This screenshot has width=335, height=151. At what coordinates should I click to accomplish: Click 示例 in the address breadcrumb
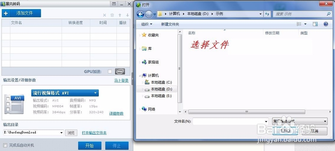[x=219, y=14]
